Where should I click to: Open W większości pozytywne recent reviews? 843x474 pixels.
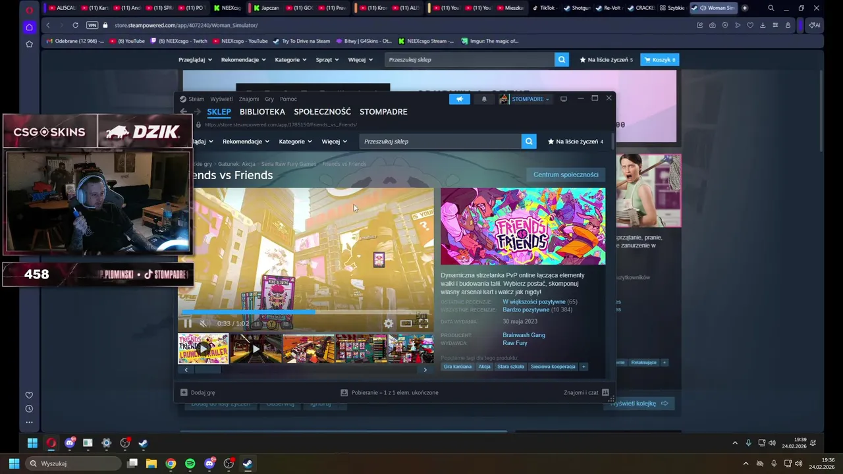click(533, 302)
